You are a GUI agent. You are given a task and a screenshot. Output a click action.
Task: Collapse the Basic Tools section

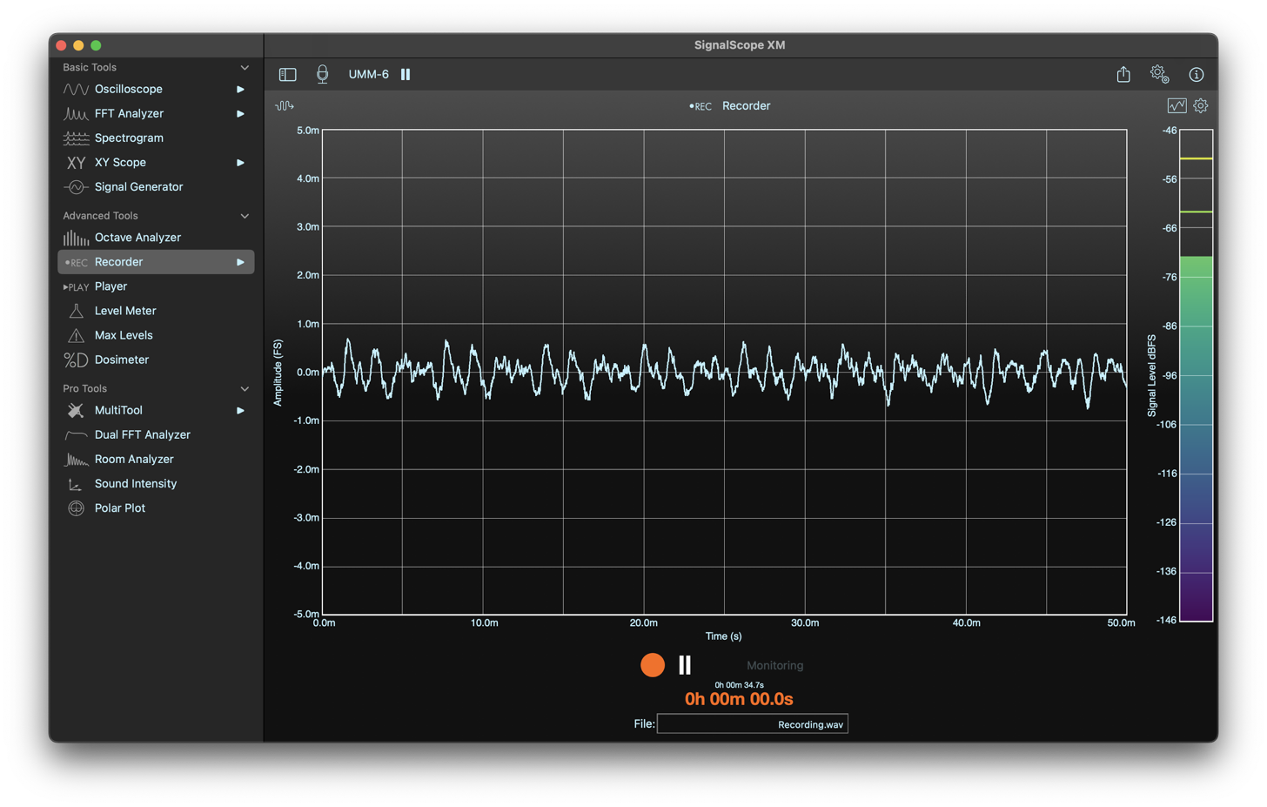coord(245,68)
